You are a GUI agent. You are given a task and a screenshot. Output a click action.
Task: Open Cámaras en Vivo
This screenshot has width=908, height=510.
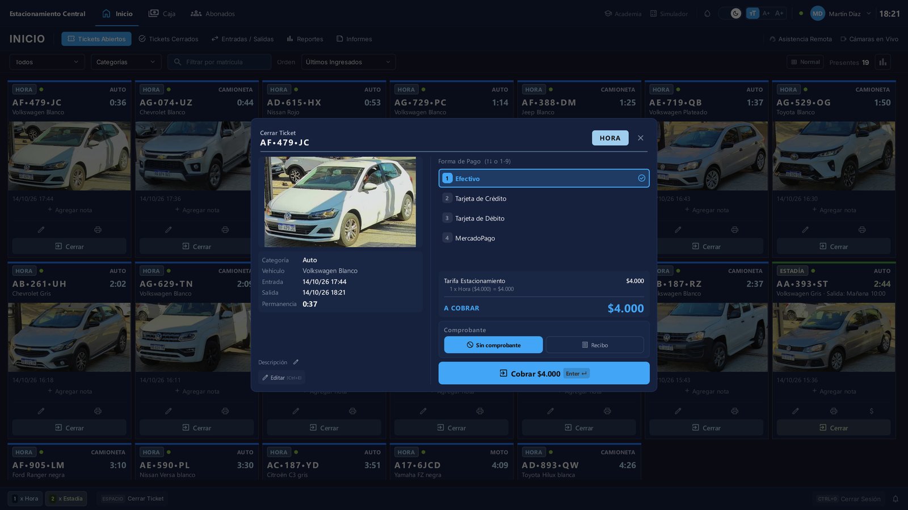pyautogui.click(x=869, y=39)
